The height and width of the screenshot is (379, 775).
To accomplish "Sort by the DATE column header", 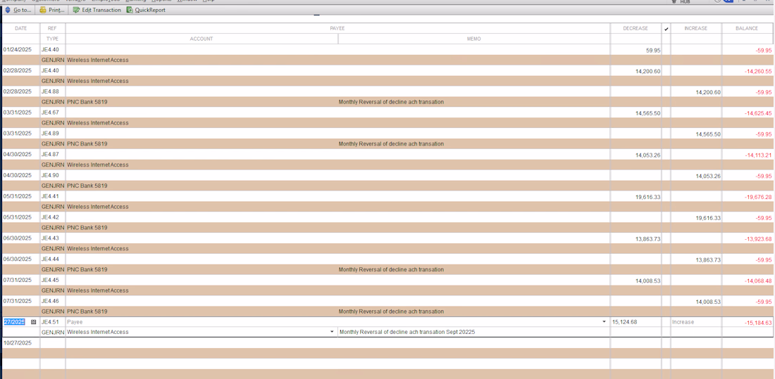I will pyautogui.click(x=20, y=29).
